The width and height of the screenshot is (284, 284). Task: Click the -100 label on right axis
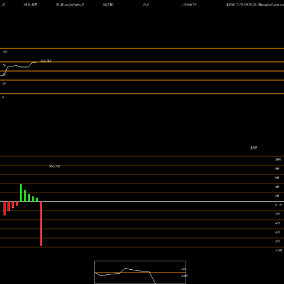[278, 250]
